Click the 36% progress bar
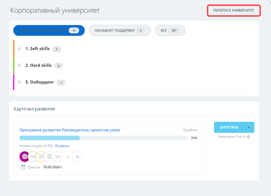The image size is (271, 196). coord(103,138)
